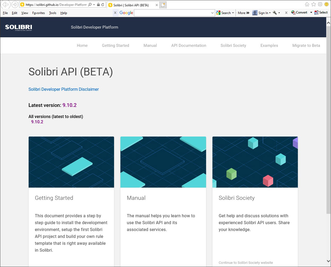
Task: Refresh the page with the reload icon
Action: (x=103, y=5)
